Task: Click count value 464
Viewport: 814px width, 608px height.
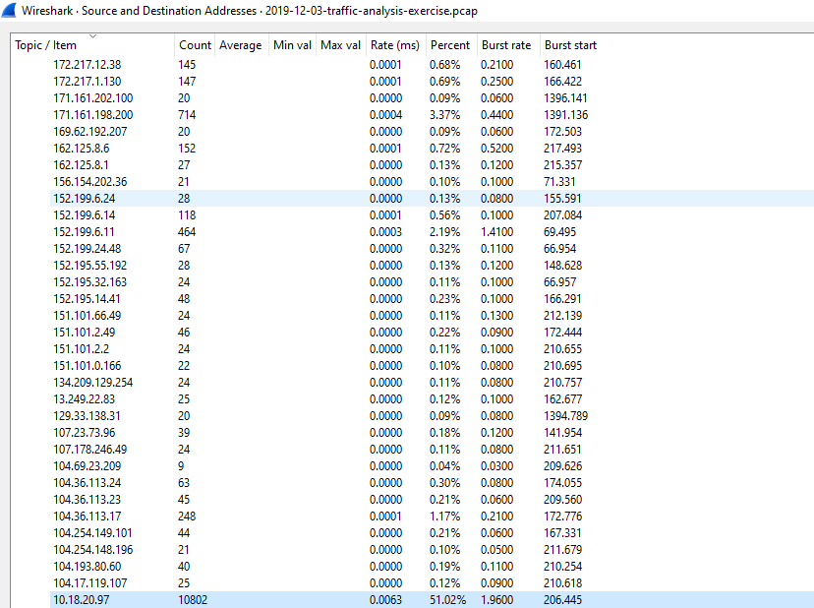Action: 187,232
